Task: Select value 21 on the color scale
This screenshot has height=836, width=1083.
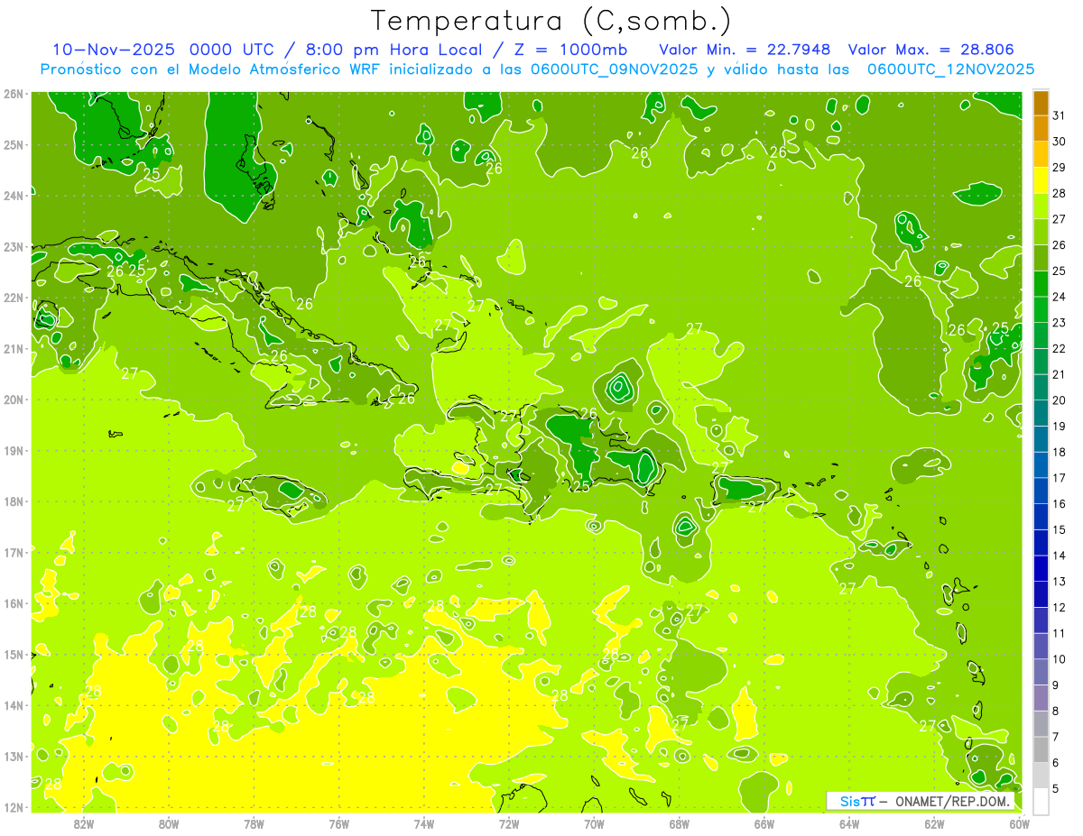Action: click(x=1059, y=374)
